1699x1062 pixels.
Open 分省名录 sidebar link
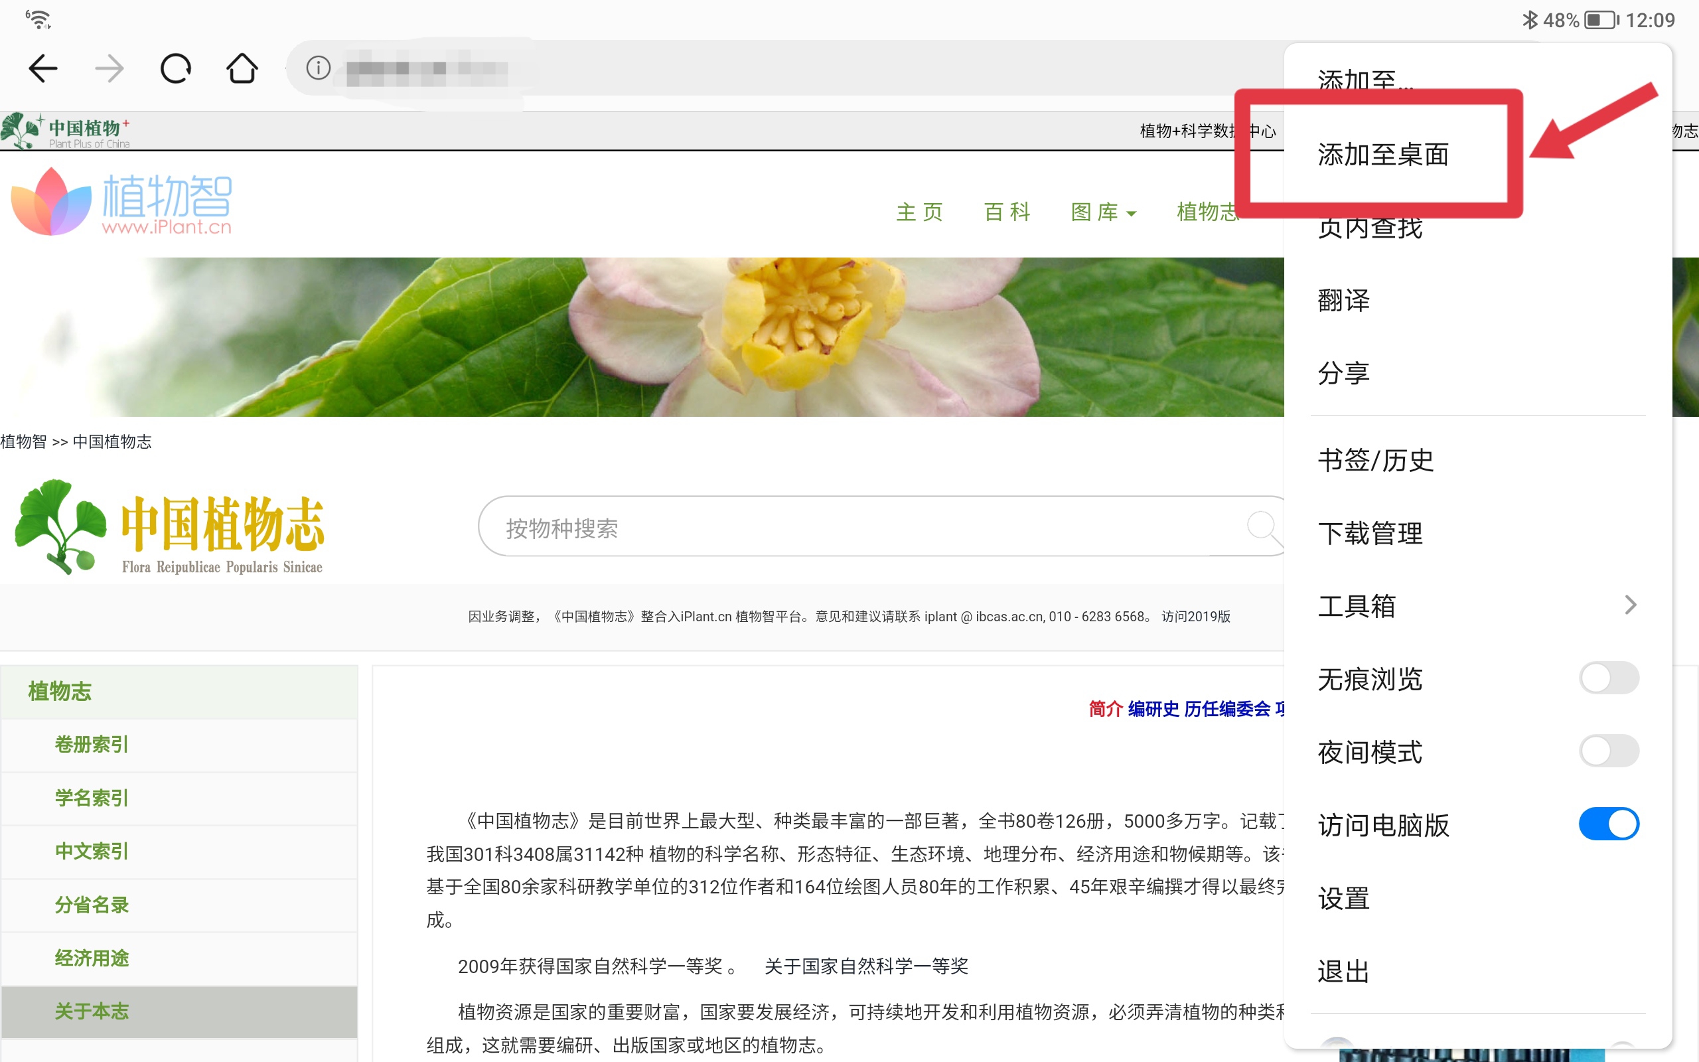(92, 905)
